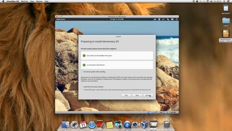Open the keyboard layout indicator in elementary panel
The width and height of the screenshot is (232, 131).
pyautogui.click(x=155, y=19)
